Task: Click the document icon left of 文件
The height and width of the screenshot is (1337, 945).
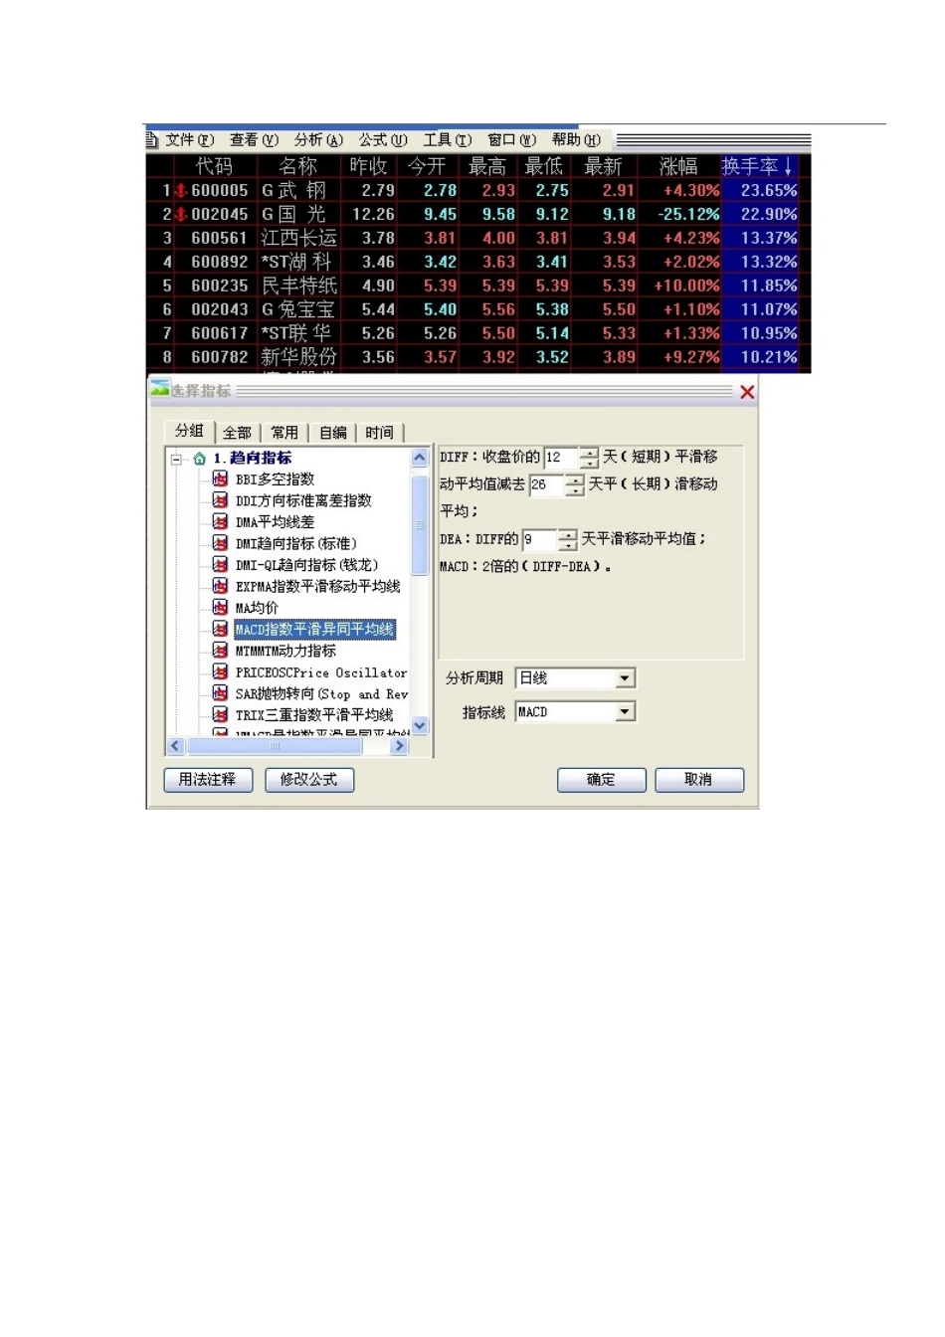Action: [x=152, y=140]
